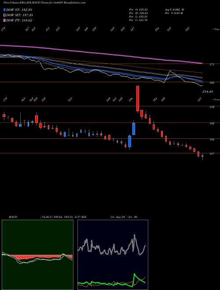220x290 pixels.
Task: Click the blue DOW ST legend swatch
Action: pos(4,10)
